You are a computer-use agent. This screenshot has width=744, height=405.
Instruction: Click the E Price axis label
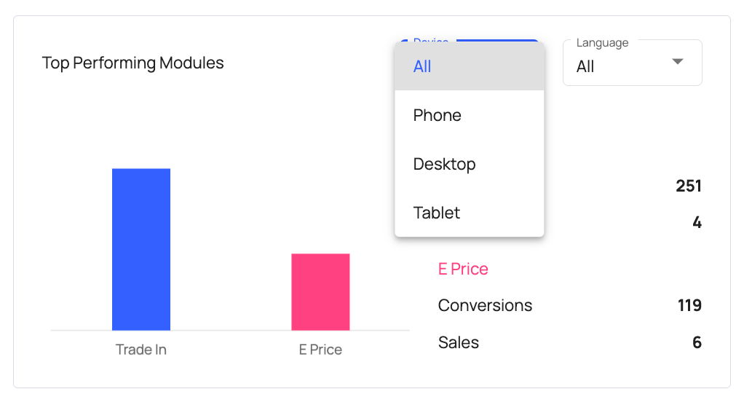tap(320, 350)
